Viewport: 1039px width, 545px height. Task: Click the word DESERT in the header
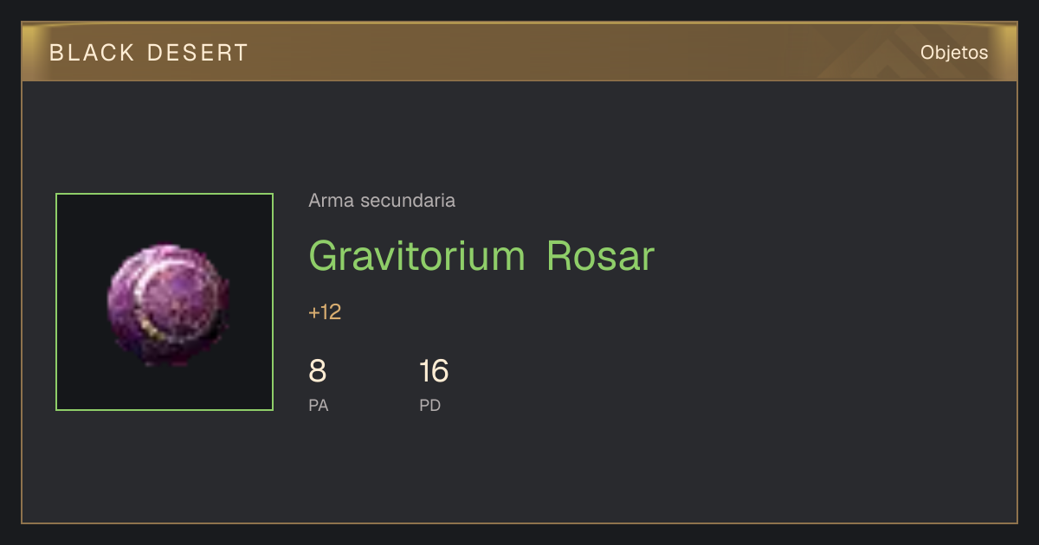(197, 53)
